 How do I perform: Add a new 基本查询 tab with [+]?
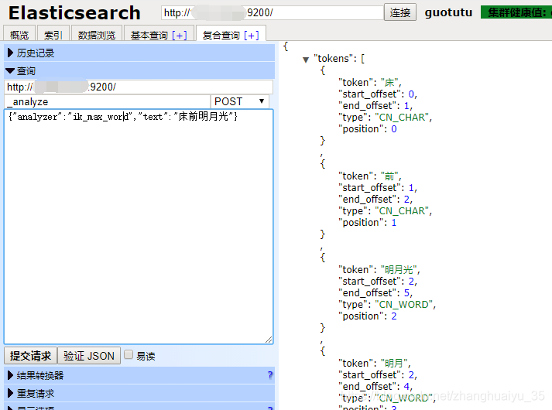(x=180, y=35)
